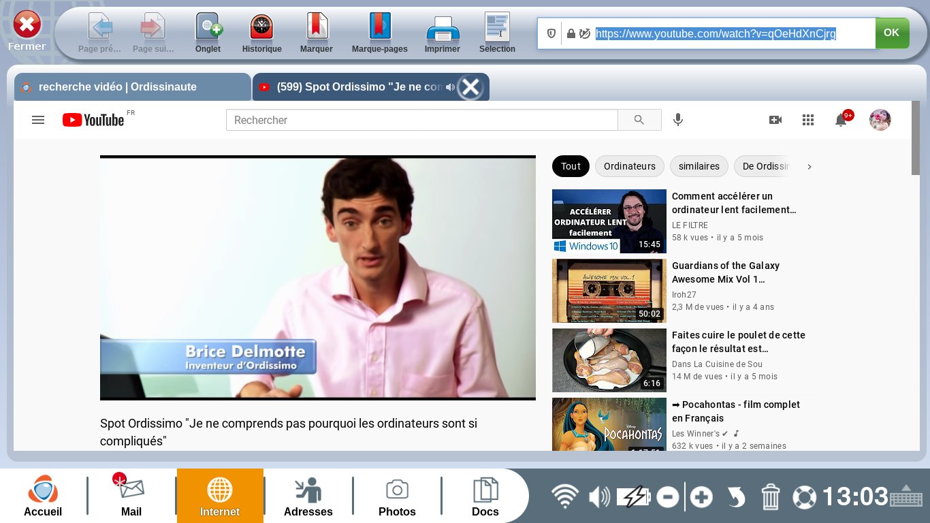Click the volume speaker tray icon

point(599,497)
